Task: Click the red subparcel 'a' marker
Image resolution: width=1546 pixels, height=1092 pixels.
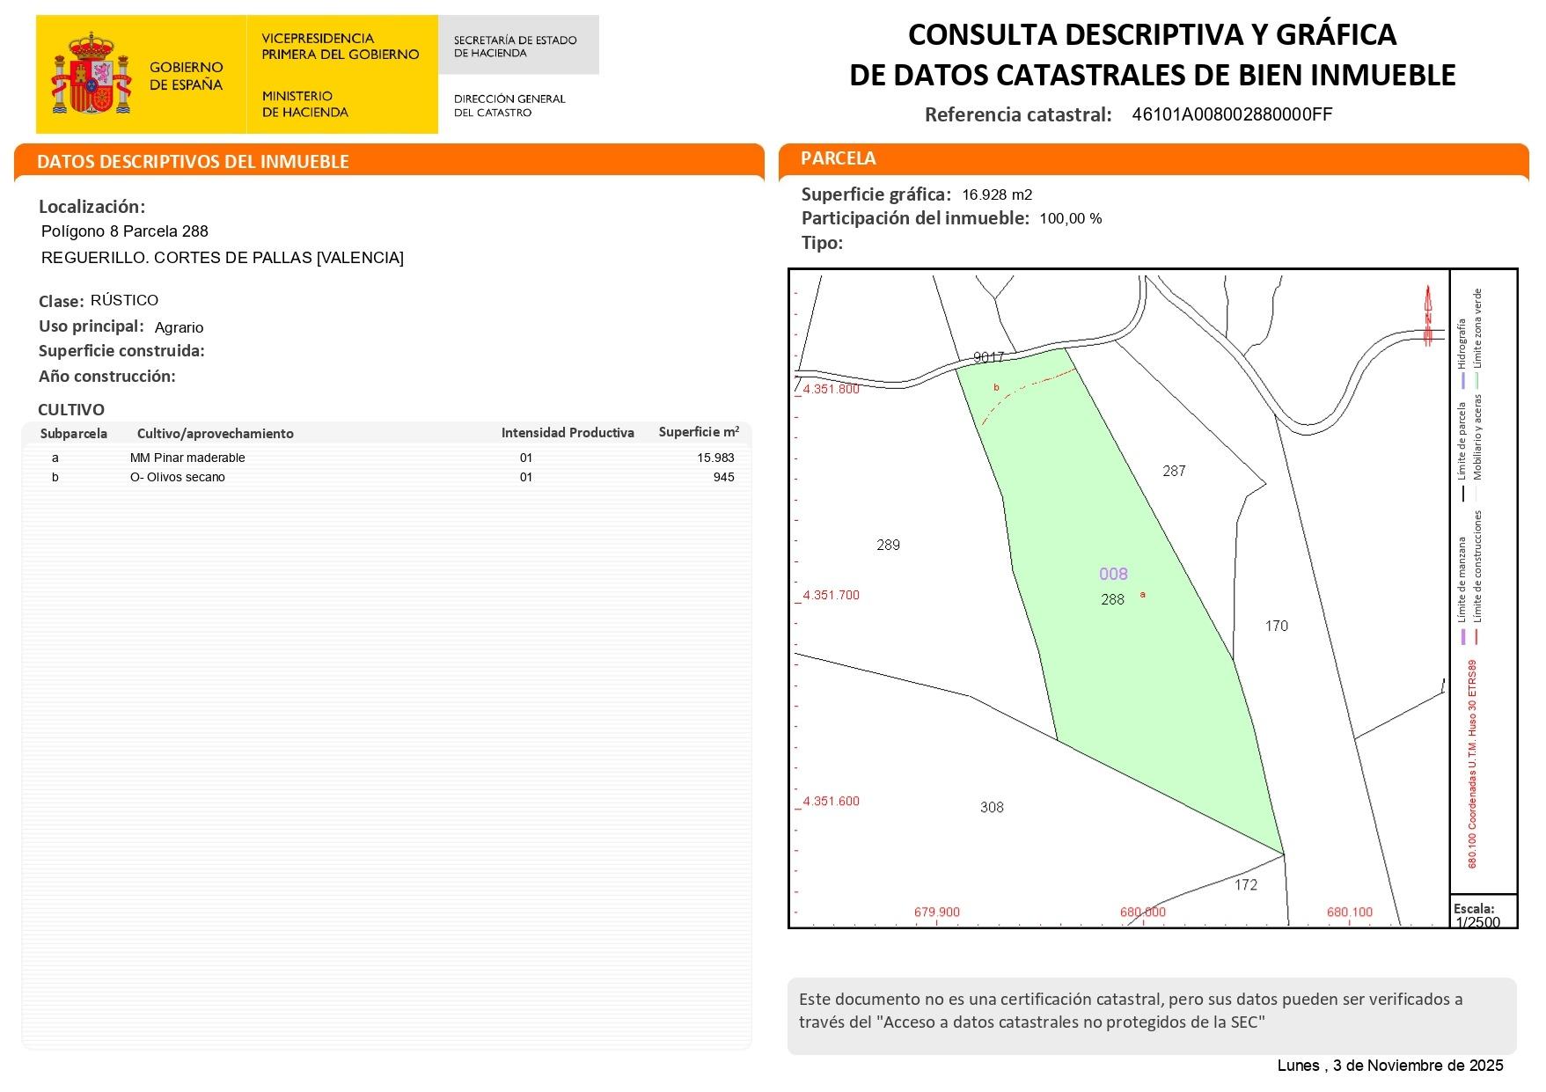Action: click(x=1143, y=595)
